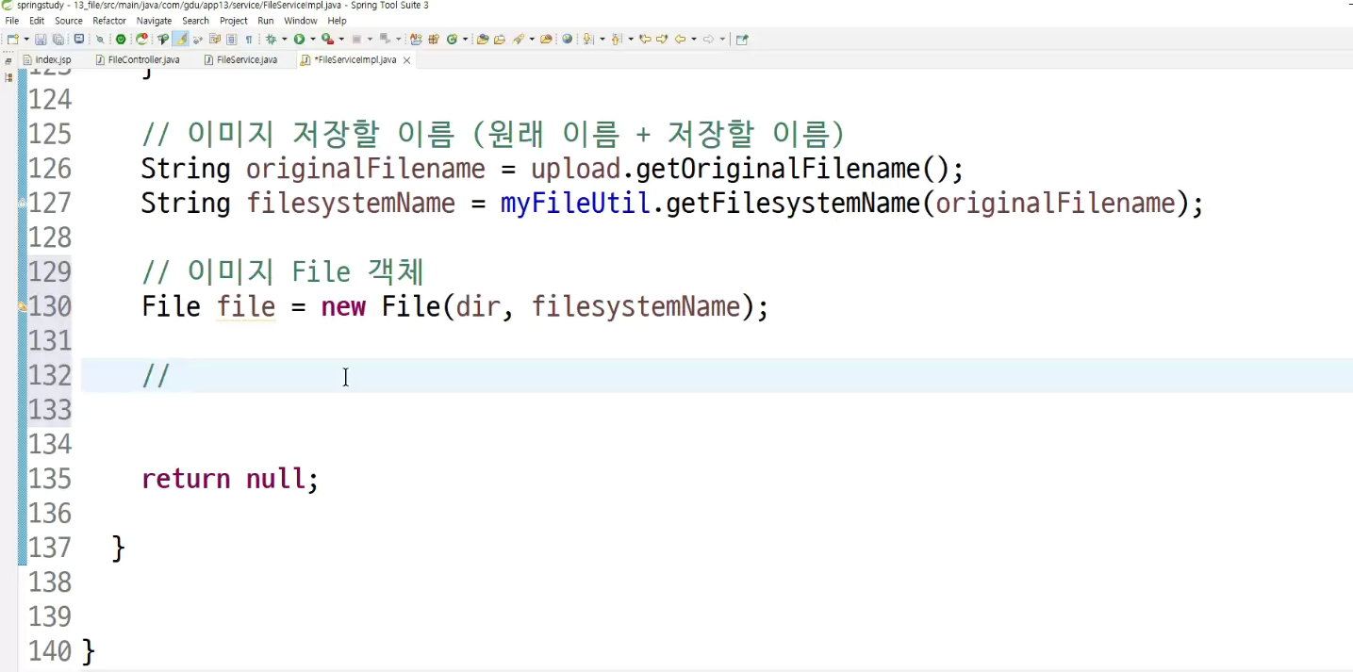Click the Save icon in toolbar

(41, 39)
